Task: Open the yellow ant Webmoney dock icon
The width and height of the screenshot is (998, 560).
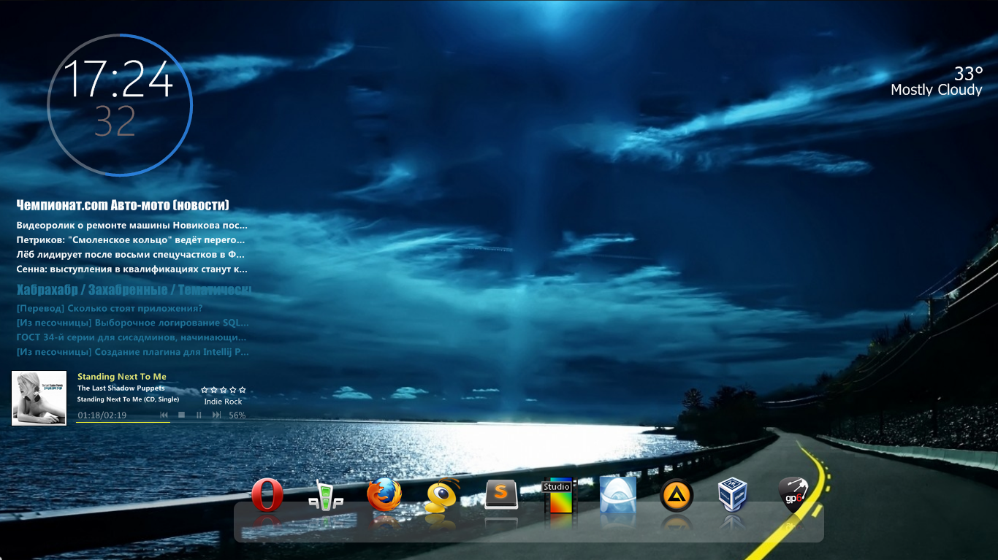Action: tap(442, 496)
